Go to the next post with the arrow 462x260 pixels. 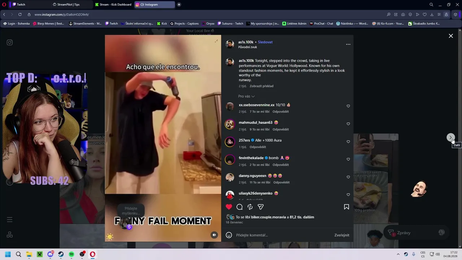[451, 138]
